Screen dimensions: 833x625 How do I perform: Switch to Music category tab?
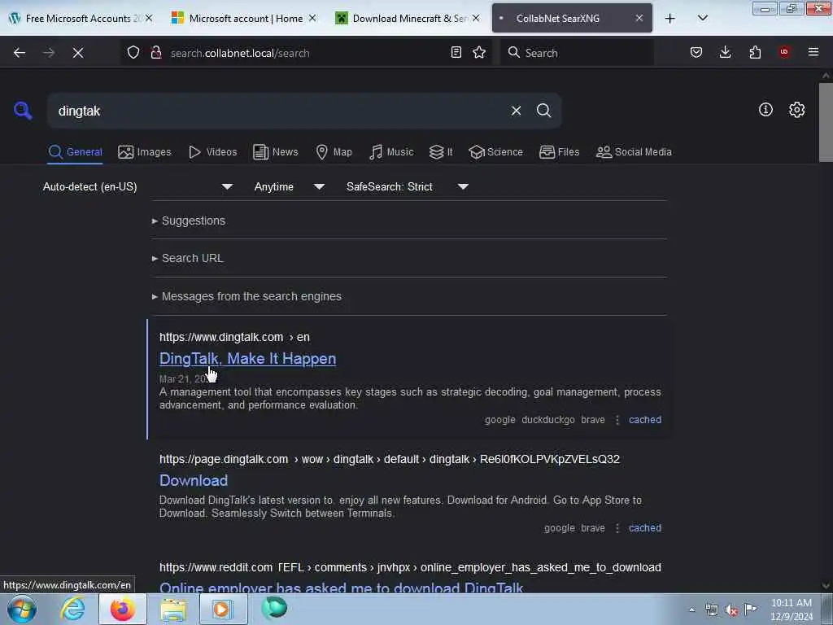[x=391, y=152]
